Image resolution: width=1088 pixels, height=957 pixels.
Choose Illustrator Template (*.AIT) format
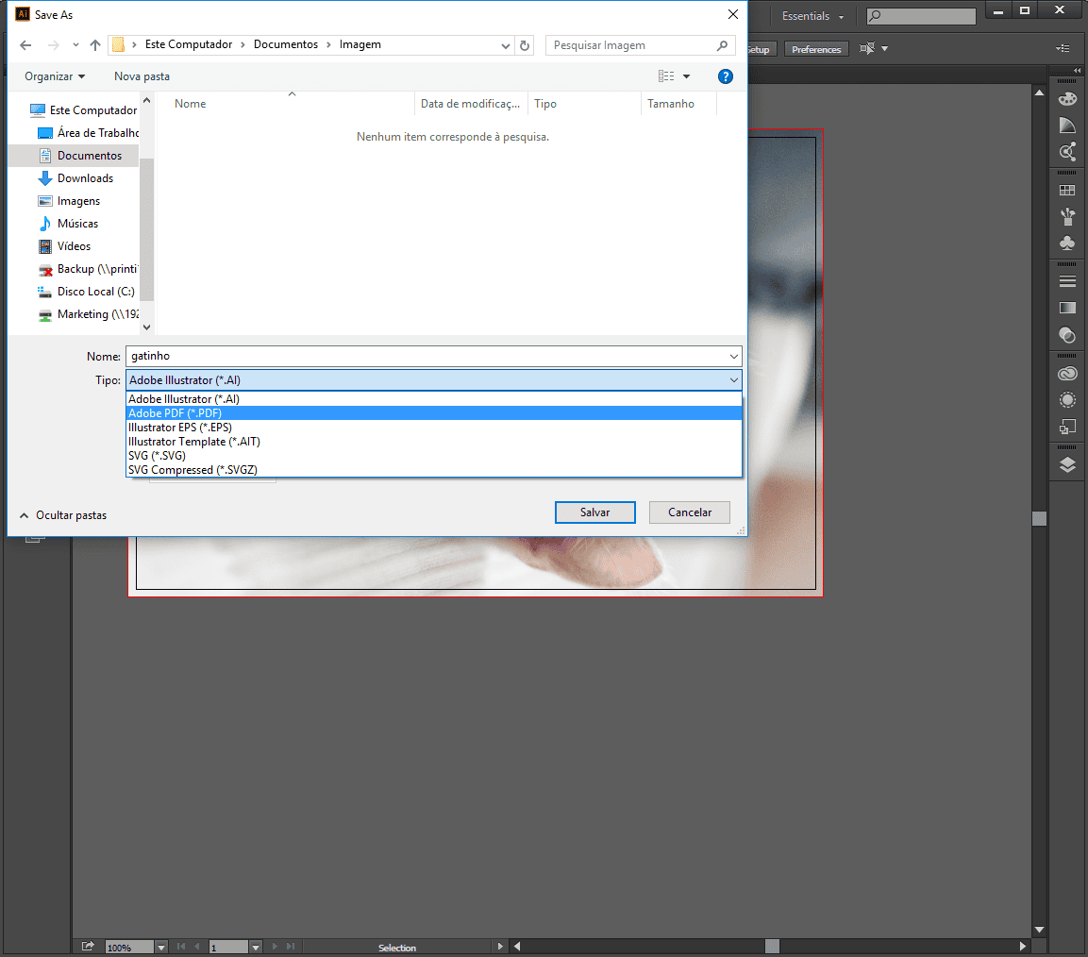(x=434, y=442)
